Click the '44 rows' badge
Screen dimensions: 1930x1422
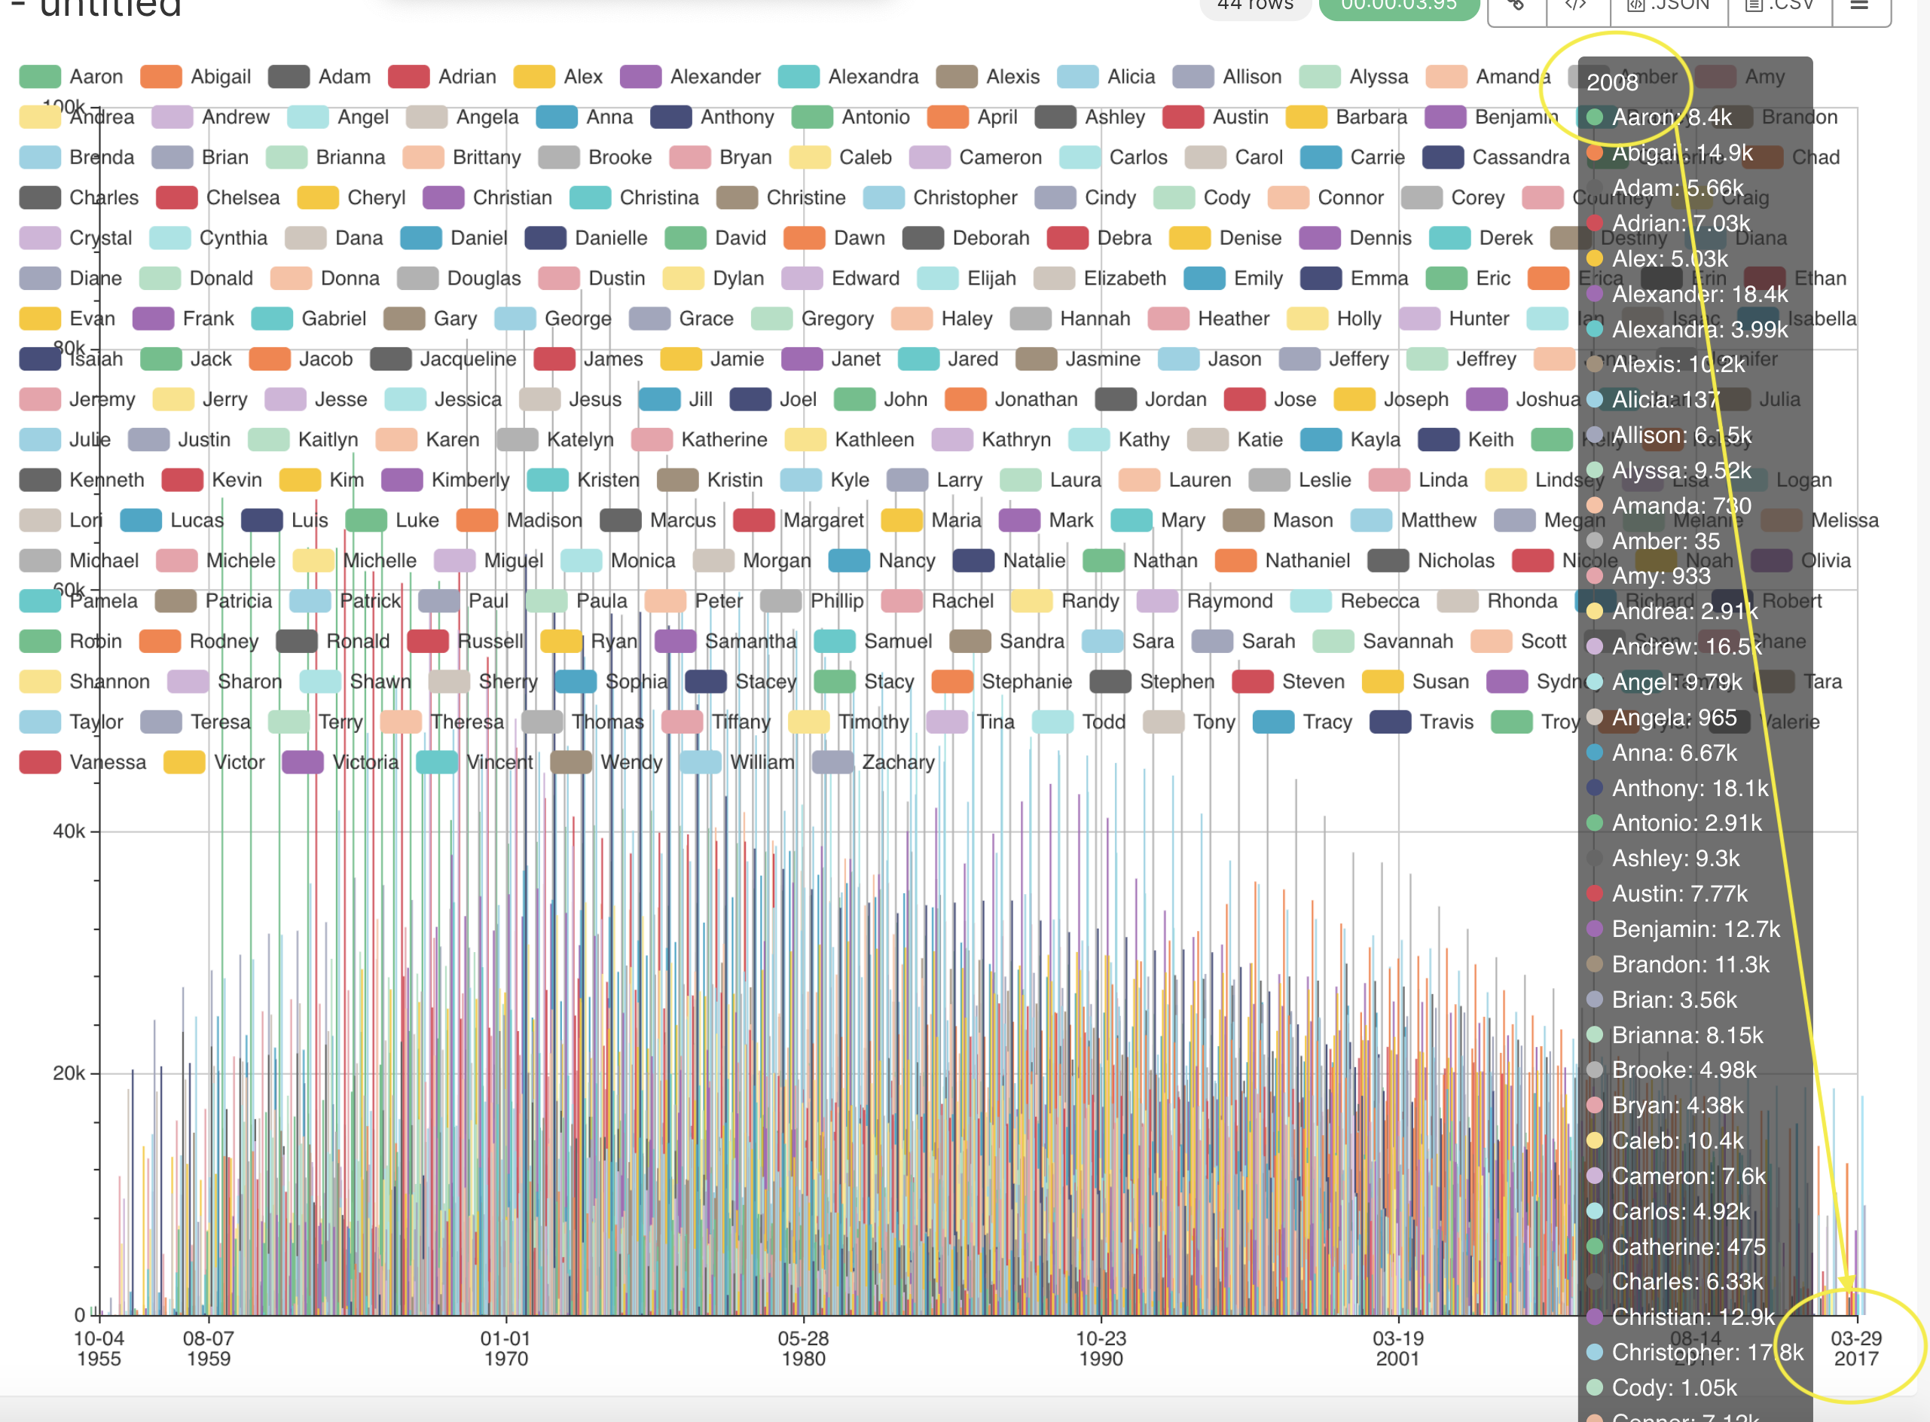click(x=1257, y=5)
